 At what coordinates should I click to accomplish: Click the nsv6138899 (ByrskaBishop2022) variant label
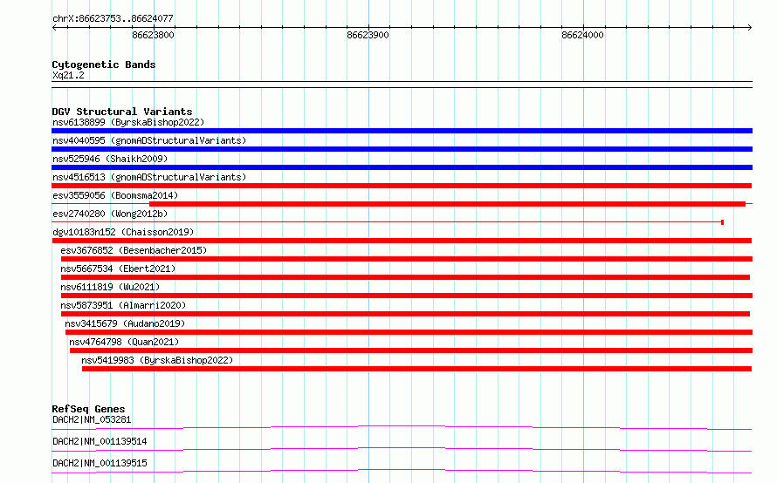coord(128,122)
